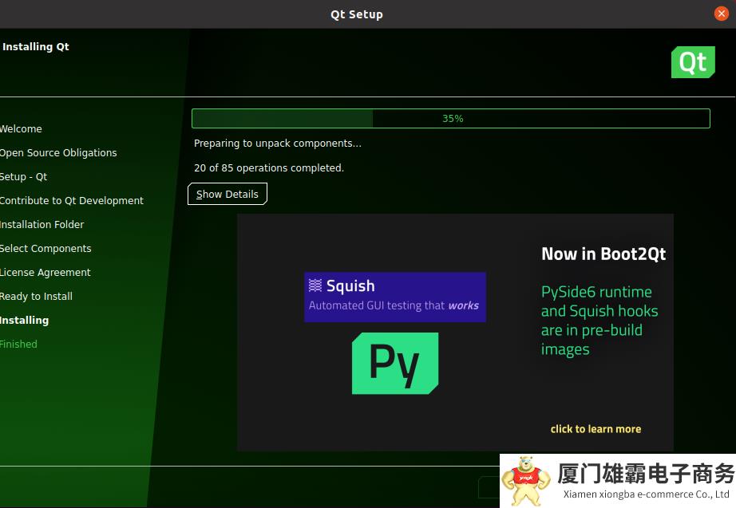This screenshot has height=508, width=736.
Task: Click the bear mascot watermark logo
Action: tap(525, 478)
